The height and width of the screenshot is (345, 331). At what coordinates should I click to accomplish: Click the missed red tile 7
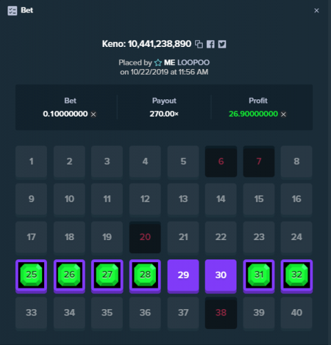click(259, 161)
